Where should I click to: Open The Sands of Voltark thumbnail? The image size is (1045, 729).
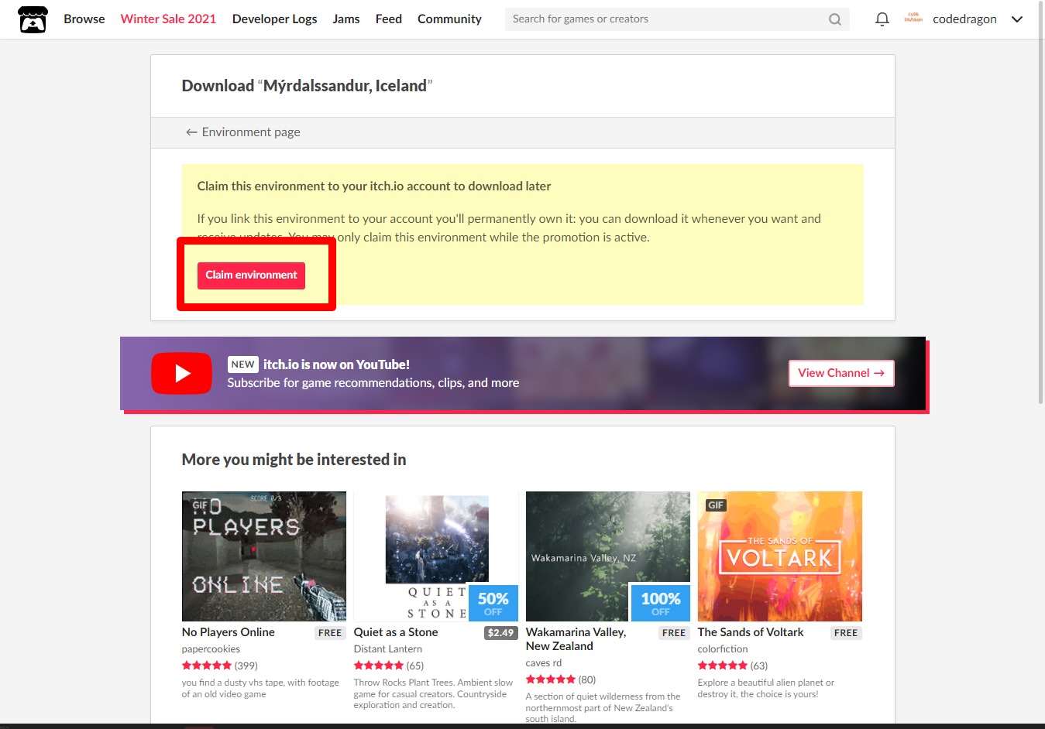[x=780, y=556]
